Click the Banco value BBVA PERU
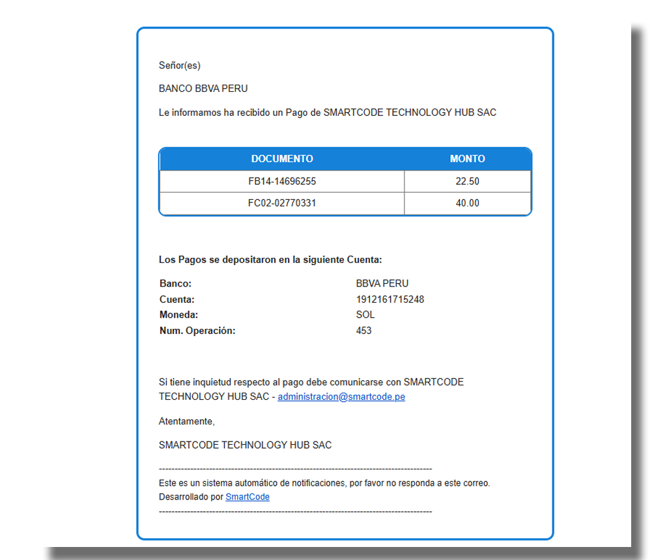667x560 pixels. pos(380,283)
